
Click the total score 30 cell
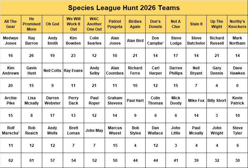point(237,161)
